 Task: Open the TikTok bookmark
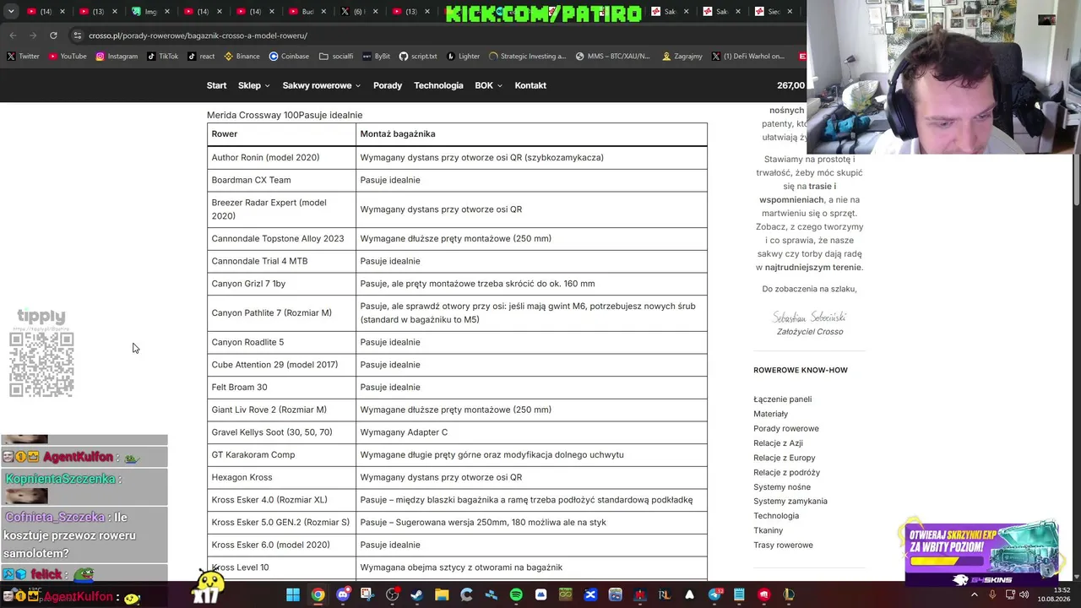162,57
